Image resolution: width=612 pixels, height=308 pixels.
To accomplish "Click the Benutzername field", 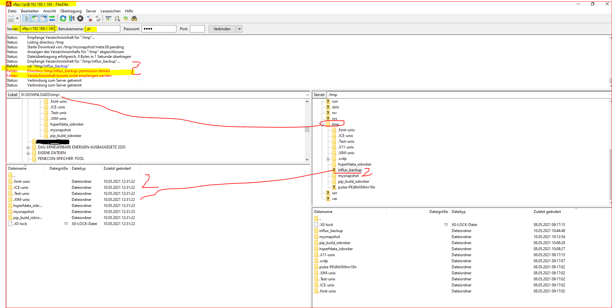I will (103, 29).
